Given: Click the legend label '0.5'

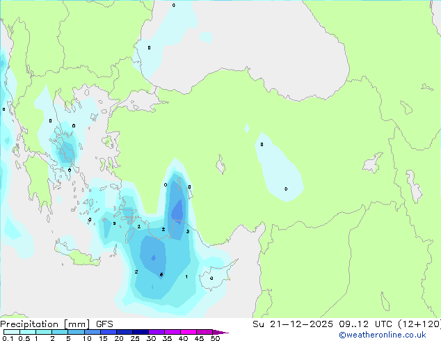Looking at the screenshot, I should coord(24,338).
